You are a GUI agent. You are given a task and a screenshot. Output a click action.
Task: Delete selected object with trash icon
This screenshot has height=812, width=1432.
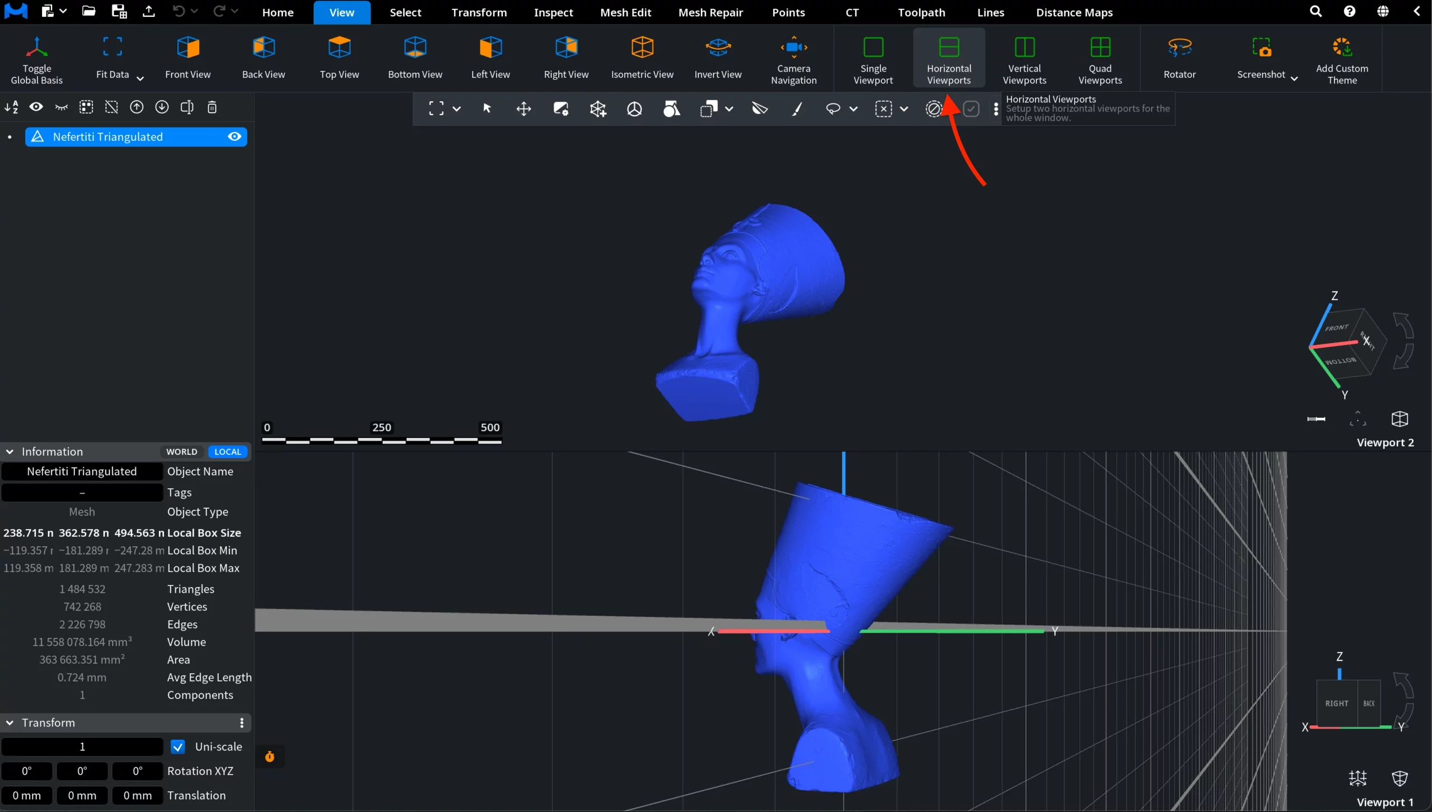[212, 107]
